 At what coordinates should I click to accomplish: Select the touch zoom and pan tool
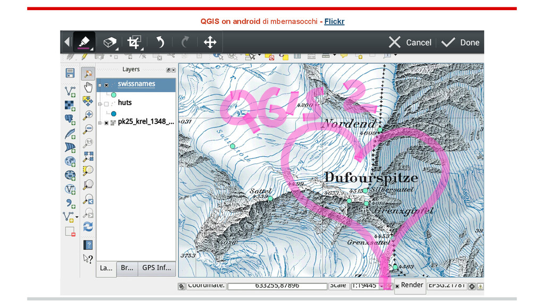pos(88,73)
